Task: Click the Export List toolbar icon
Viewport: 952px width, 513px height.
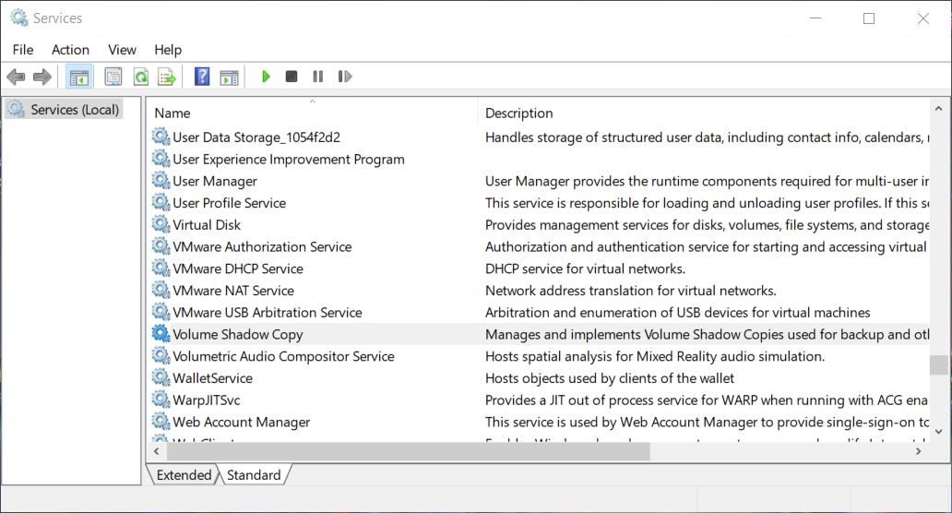Action: coord(167,77)
